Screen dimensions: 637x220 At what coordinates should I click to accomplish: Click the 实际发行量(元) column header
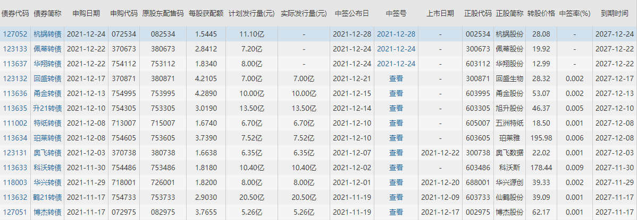point(304,13)
